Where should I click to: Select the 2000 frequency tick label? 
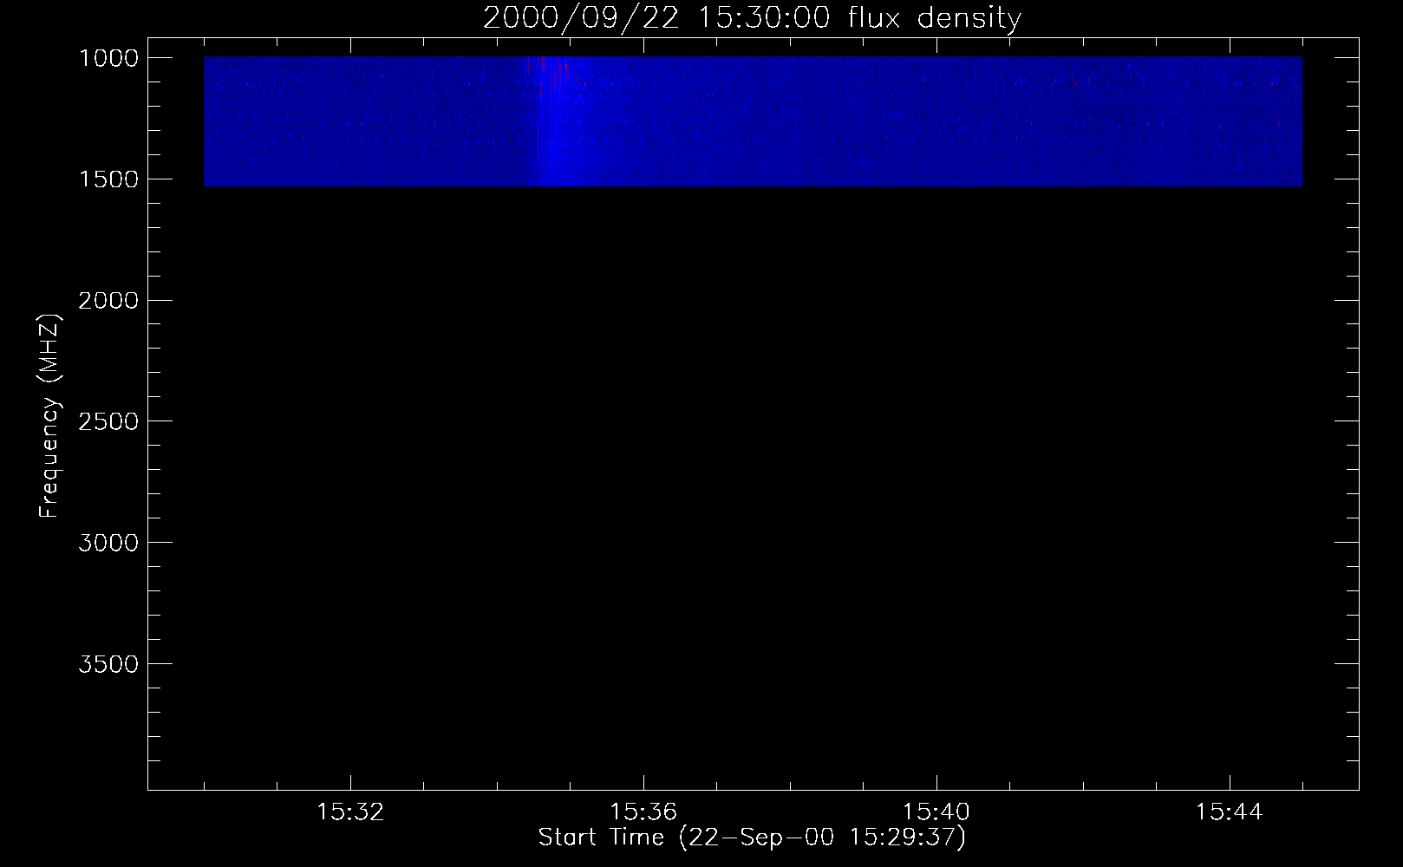tap(108, 301)
